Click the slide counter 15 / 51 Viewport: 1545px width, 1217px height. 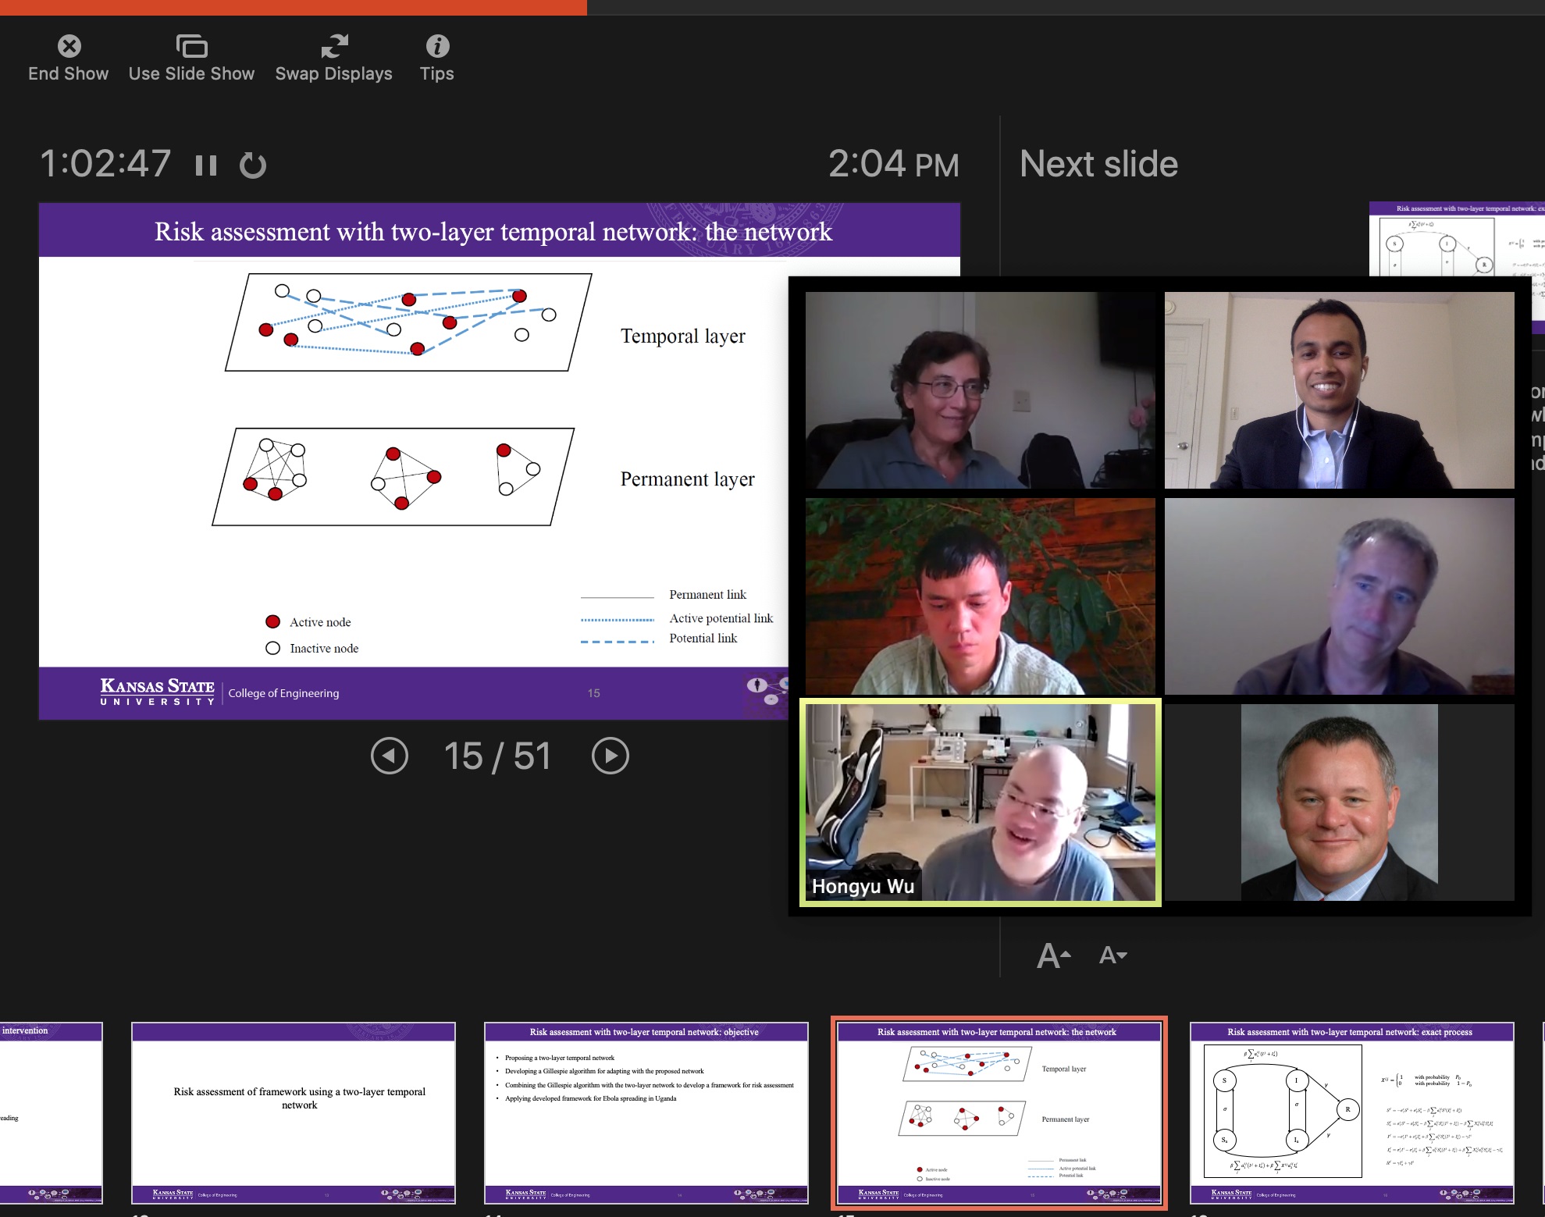click(498, 756)
